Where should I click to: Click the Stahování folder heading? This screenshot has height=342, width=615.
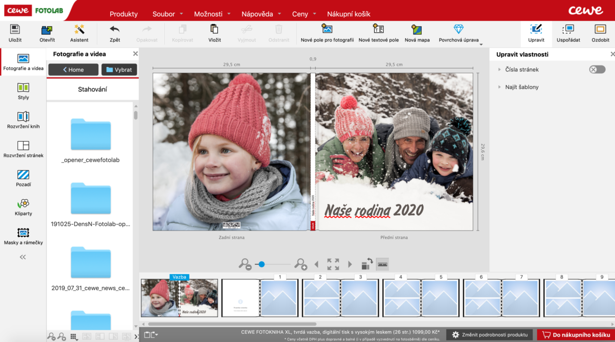coord(93,89)
